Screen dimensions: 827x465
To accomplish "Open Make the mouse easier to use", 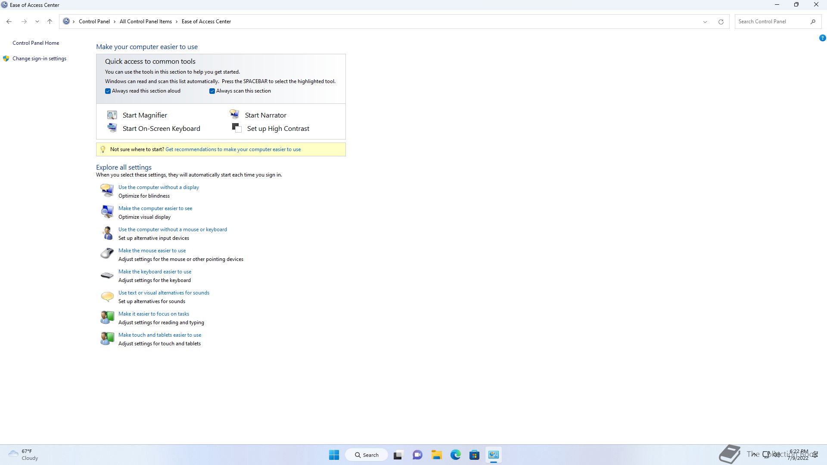I will pos(152,251).
